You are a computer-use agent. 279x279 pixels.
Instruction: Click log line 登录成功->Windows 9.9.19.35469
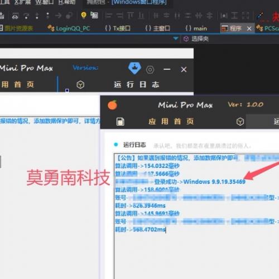pyautogui.click(x=200, y=181)
